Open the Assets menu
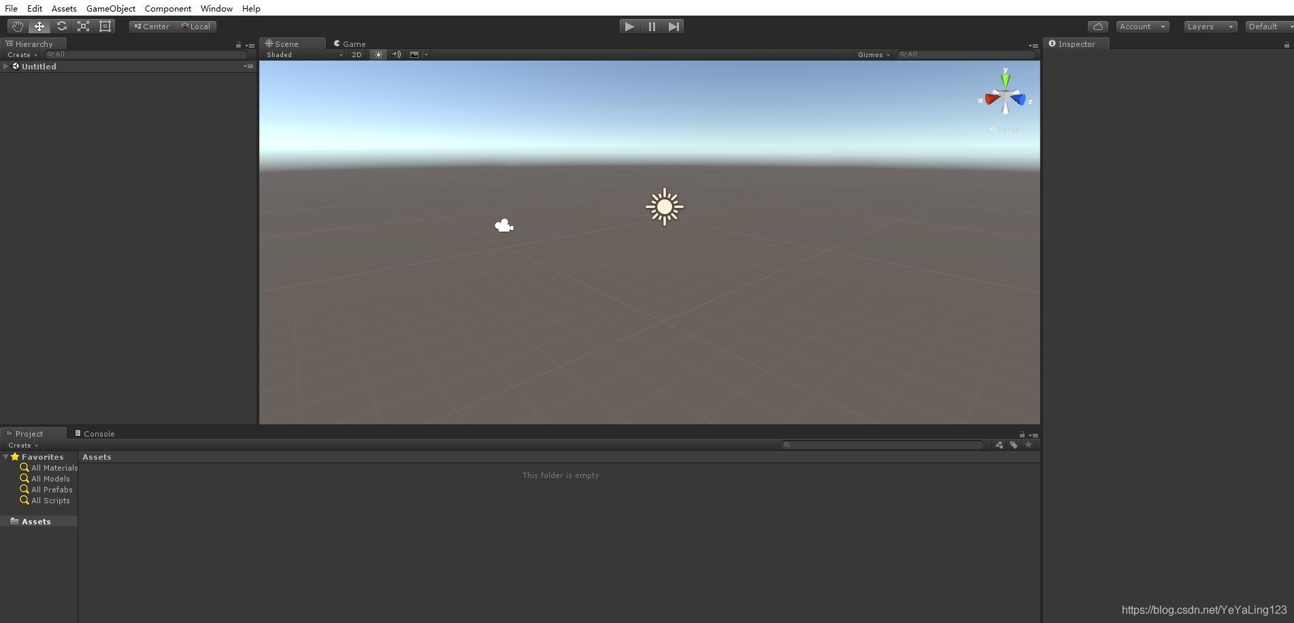Viewport: 1294px width, 623px height. point(64,8)
